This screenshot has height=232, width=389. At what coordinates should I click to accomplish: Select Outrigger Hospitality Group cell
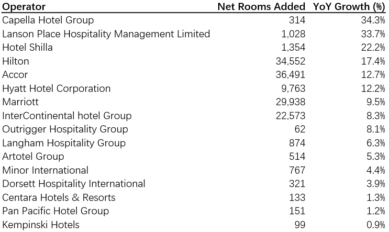[65, 129]
